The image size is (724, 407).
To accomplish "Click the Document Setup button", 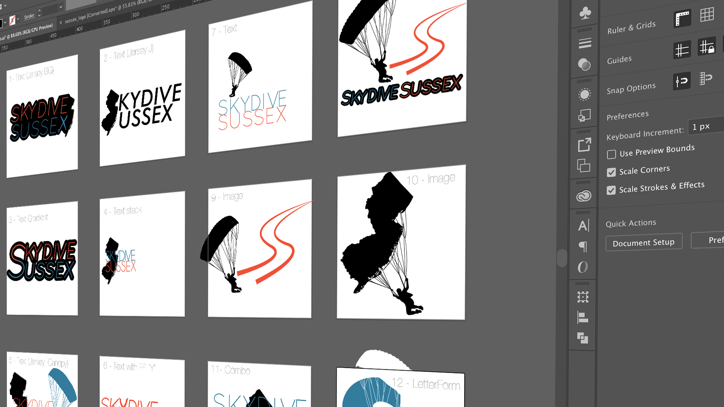I will (644, 242).
